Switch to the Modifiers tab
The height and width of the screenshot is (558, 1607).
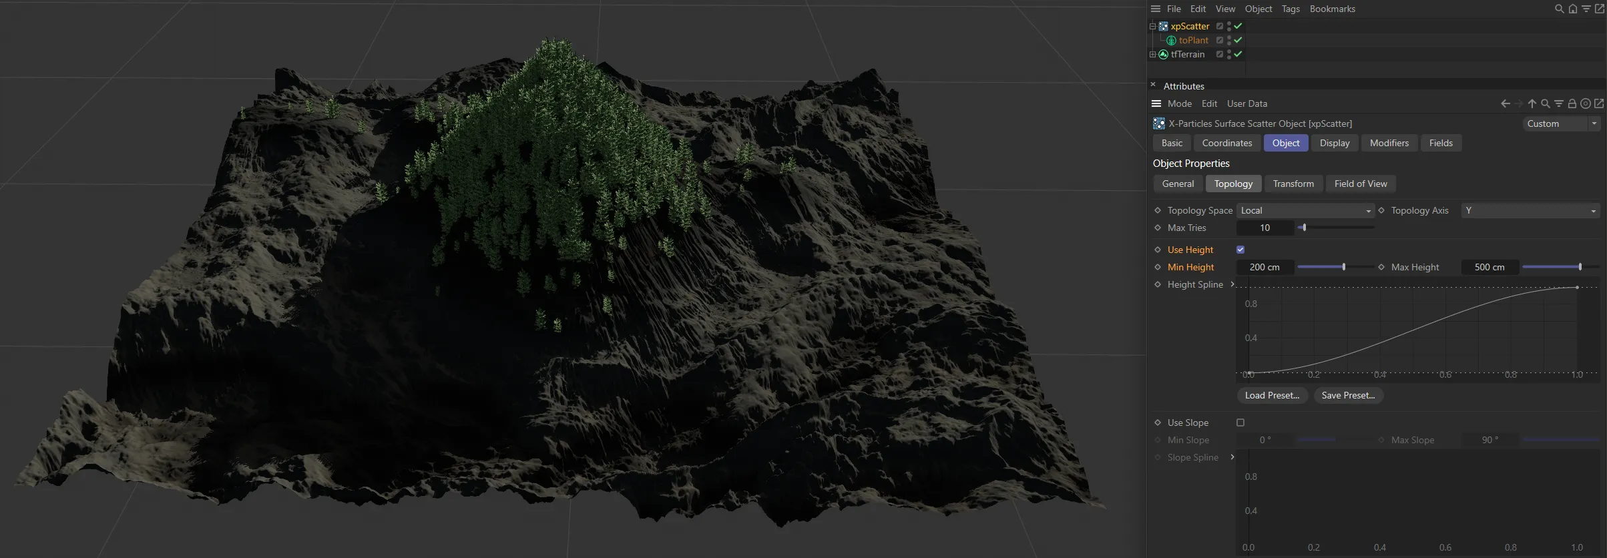click(1389, 143)
